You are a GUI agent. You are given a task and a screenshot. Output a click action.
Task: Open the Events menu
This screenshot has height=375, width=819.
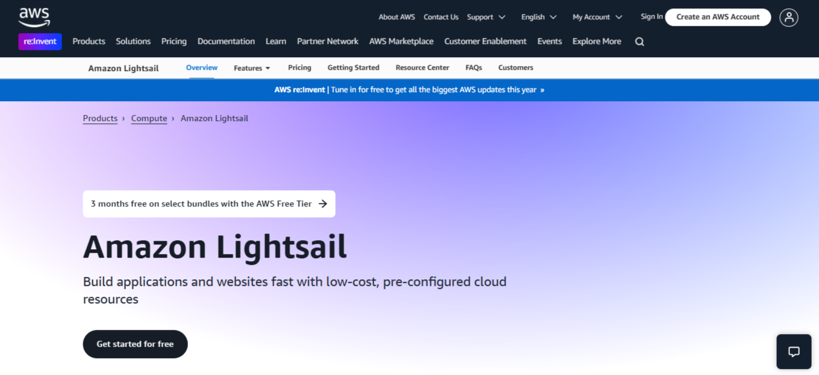(x=550, y=42)
